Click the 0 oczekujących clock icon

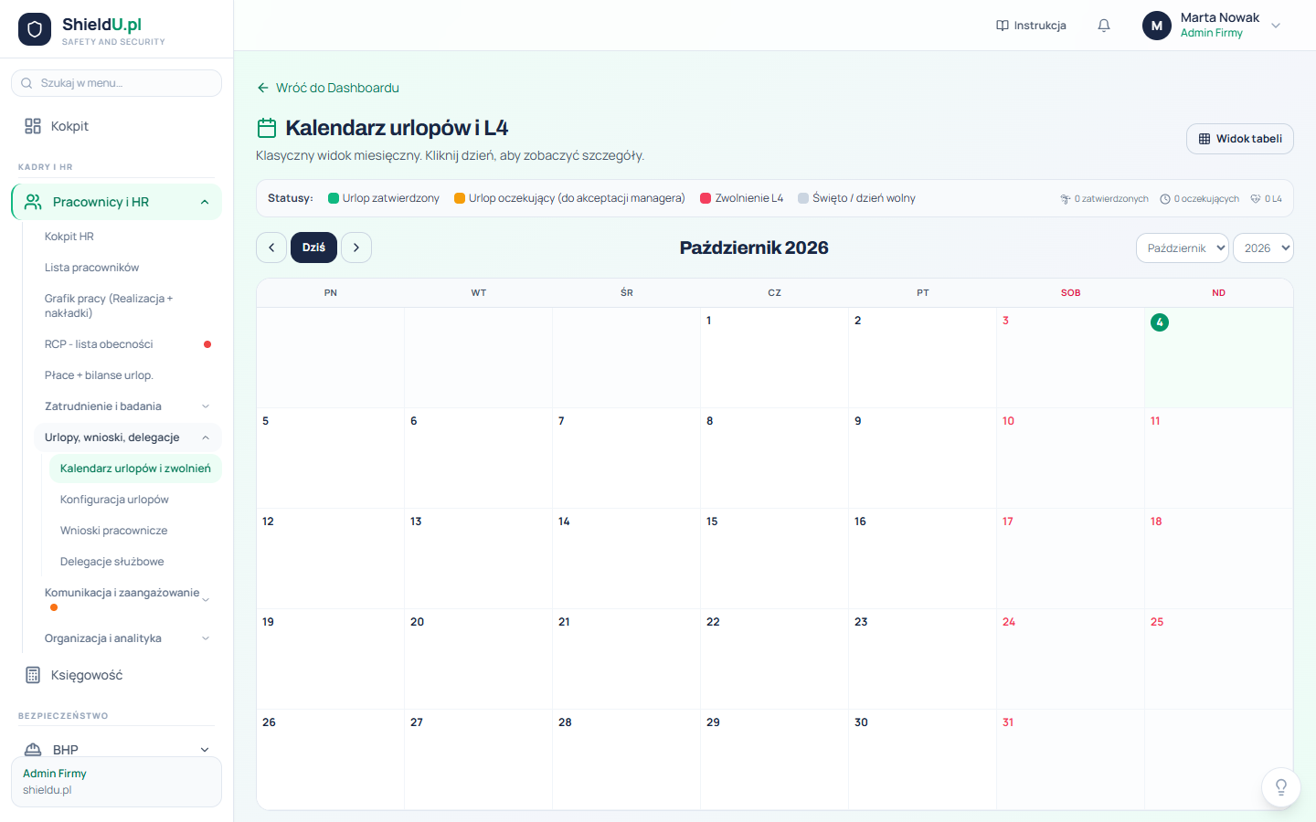1165,199
